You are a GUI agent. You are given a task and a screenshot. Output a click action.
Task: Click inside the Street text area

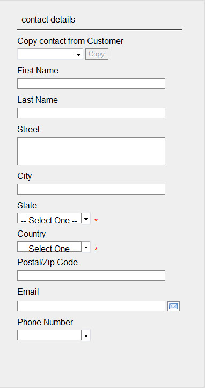point(91,151)
